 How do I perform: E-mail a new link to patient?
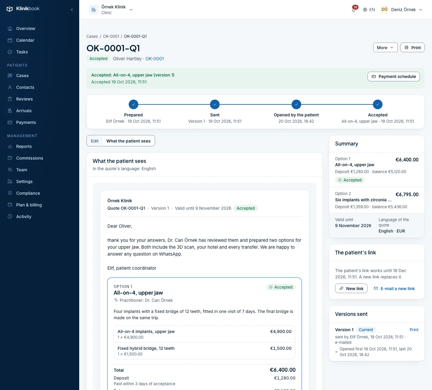(394, 288)
